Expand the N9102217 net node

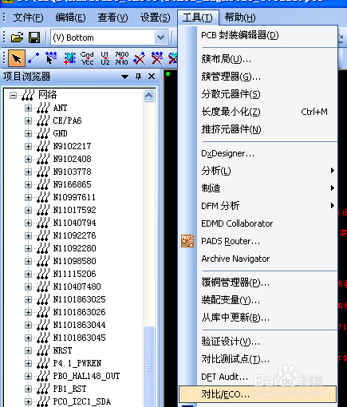pos(28,146)
